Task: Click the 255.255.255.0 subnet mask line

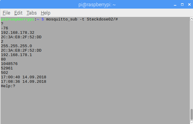Action: point(16,46)
